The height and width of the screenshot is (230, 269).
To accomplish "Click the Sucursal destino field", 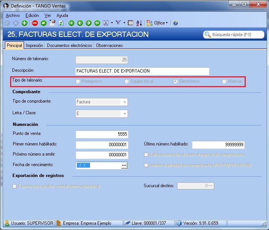I will (x=195, y=186).
